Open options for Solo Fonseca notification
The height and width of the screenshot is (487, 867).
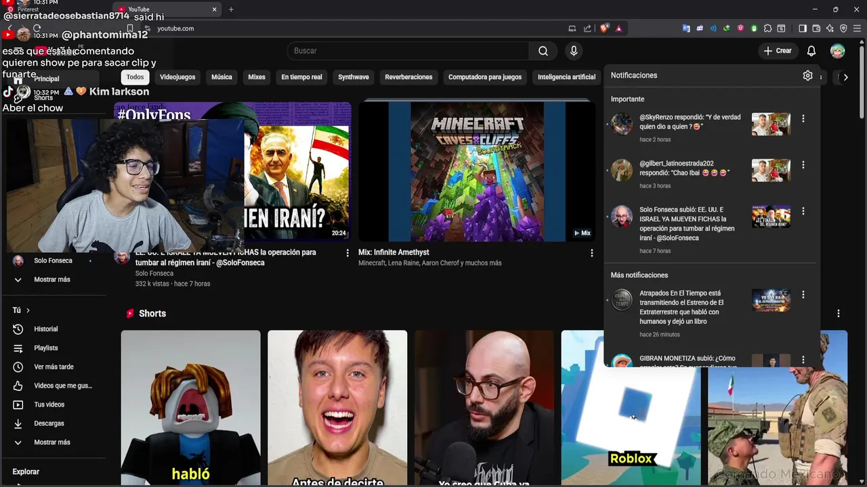[x=803, y=211]
